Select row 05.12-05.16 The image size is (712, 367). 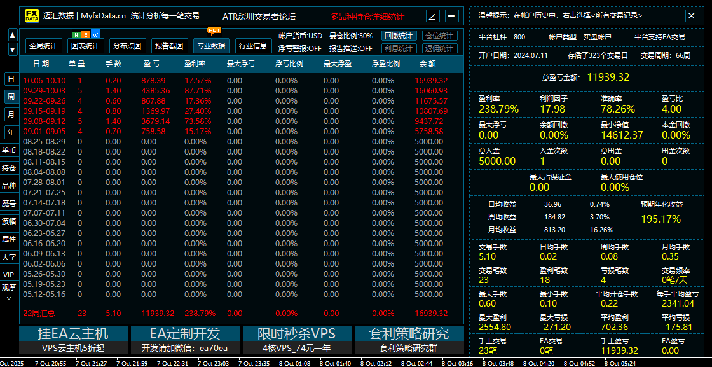(x=241, y=294)
